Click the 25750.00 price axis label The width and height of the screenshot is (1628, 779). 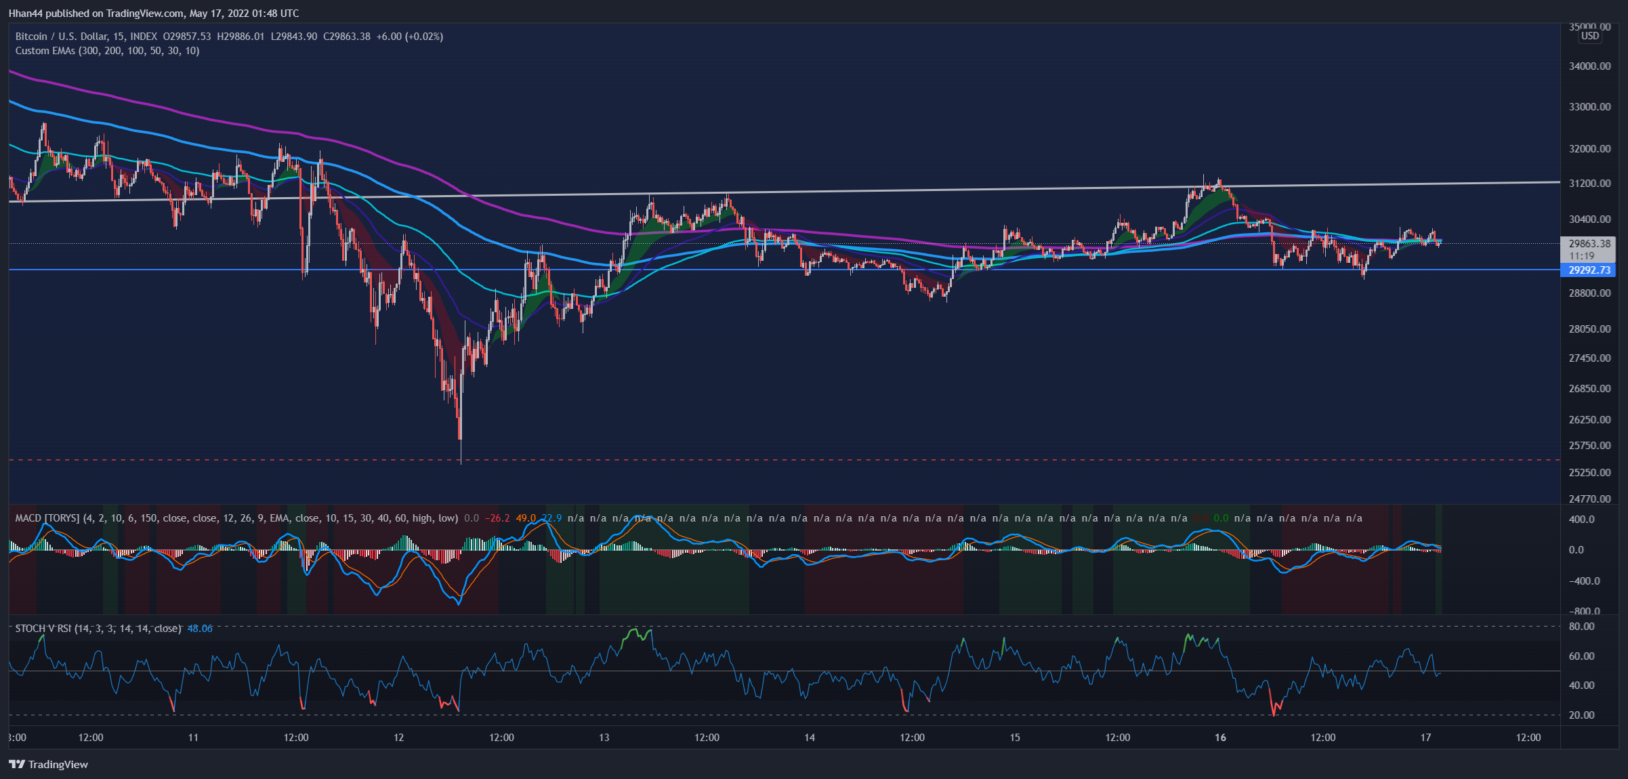[x=1589, y=446]
